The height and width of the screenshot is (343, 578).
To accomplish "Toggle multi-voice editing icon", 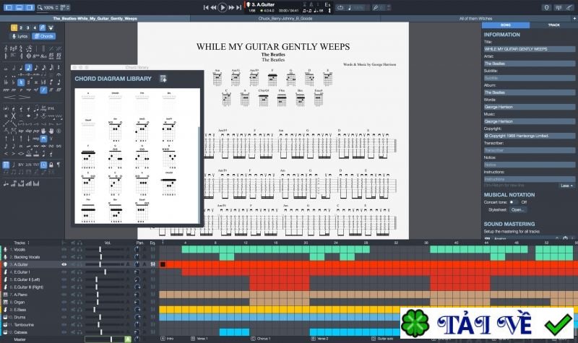I will point(43,27).
